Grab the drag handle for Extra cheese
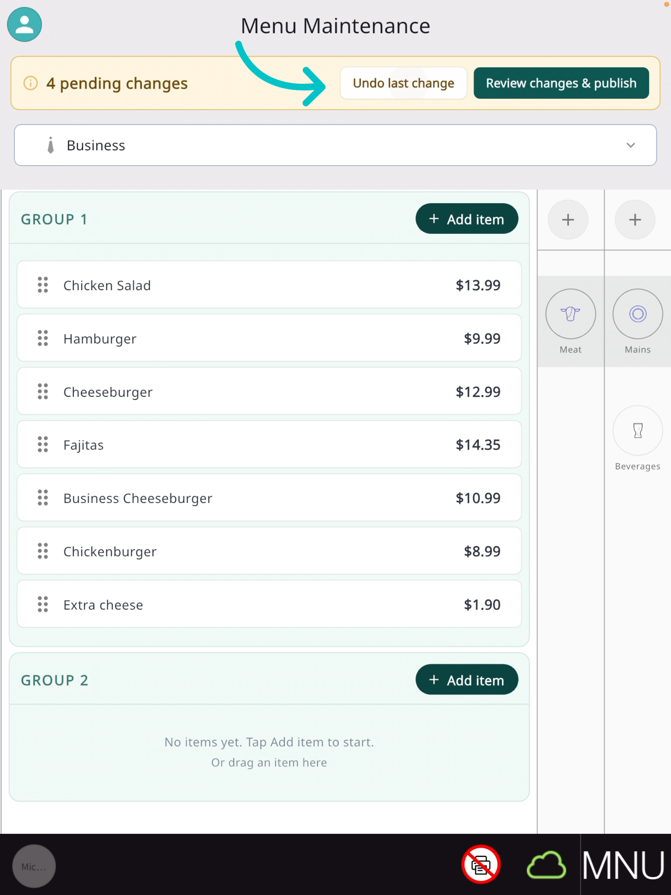 tap(43, 604)
